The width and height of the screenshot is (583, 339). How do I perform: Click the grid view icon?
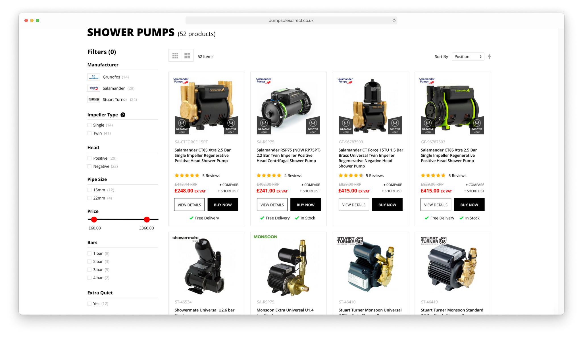tap(175, 56)
